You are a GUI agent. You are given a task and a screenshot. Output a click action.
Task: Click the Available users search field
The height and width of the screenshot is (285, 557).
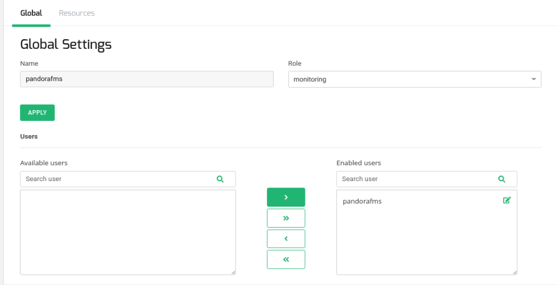pyautogui.click(x=128, y=179)
